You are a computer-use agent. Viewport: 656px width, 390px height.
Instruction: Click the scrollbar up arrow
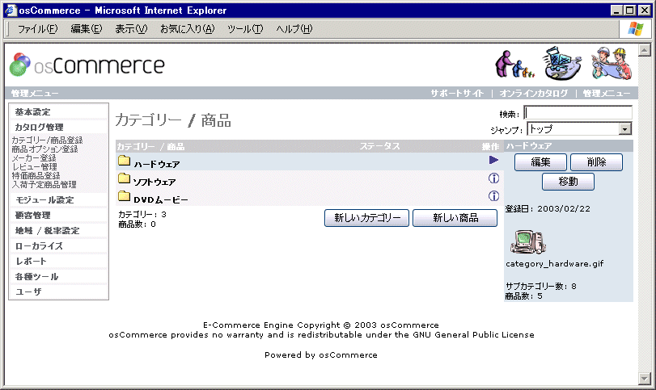pos(645,50)
